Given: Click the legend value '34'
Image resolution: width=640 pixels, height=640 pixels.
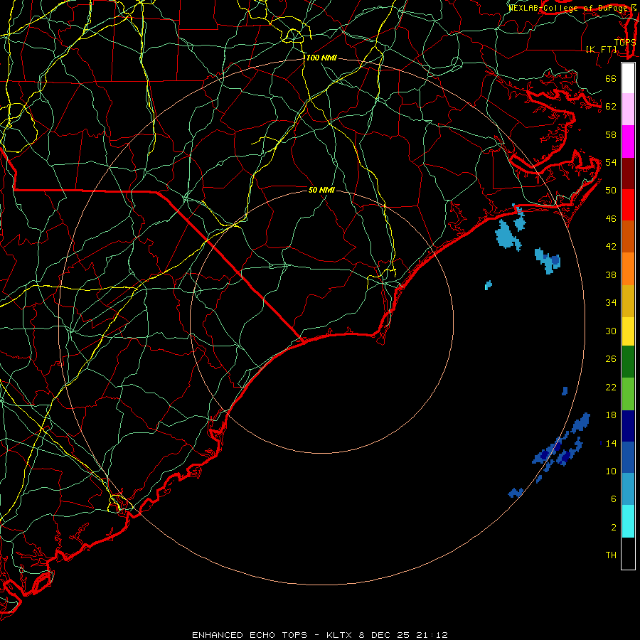Looking at the screenshot, I should pos(611,303).
